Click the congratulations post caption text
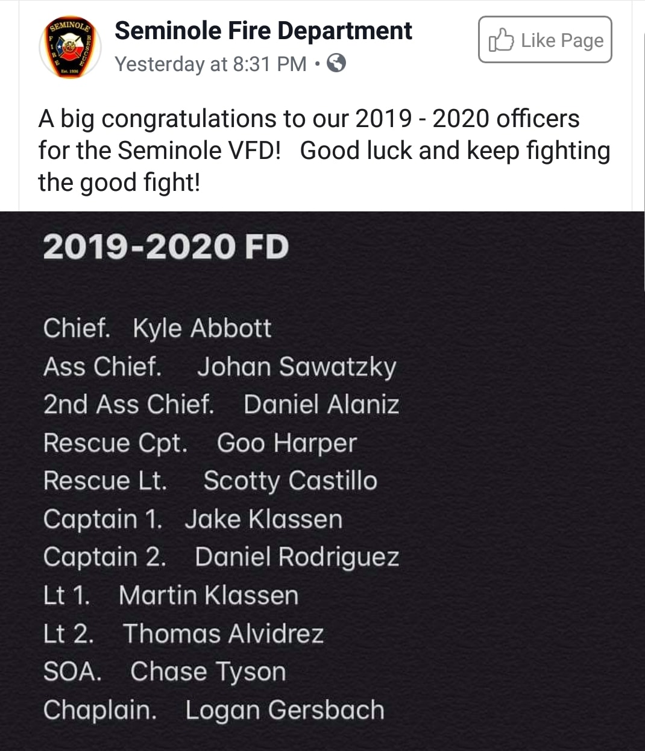 click(324, 151)
